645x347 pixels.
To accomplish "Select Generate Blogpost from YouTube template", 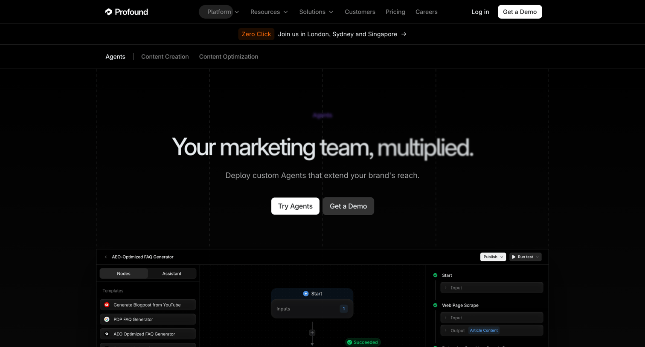I will [x=148, y=305].
